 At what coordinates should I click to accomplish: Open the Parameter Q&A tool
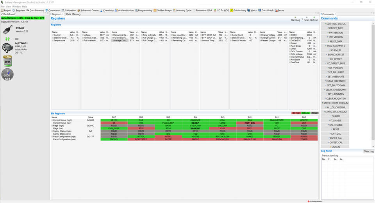coord(202,11)
